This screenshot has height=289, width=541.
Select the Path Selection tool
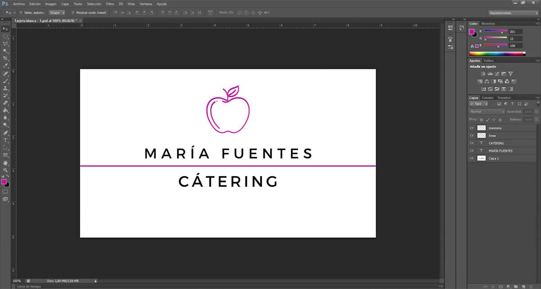tap(6, 147)
